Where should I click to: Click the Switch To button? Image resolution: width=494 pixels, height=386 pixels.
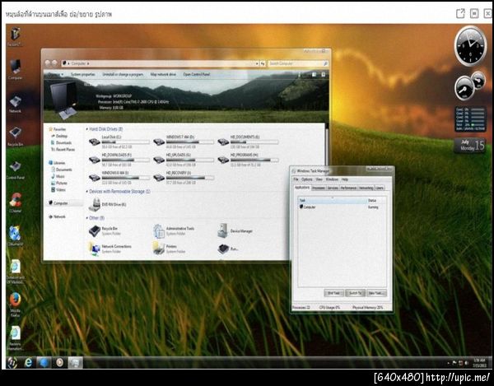pyautogui.click(x=356, y=293)
